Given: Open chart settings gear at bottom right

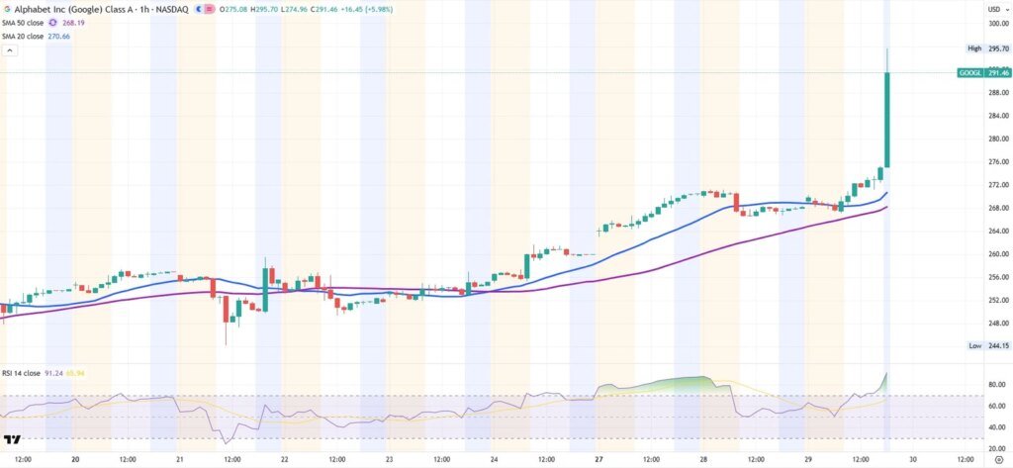Looking at the screenshot, I should 997,460.
